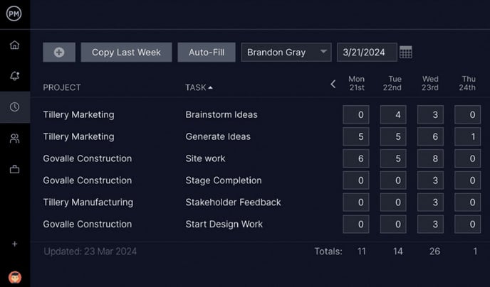Click Govalle Construction in Site work row
This screenshot has width=490, height=287.
click(88, 158)
